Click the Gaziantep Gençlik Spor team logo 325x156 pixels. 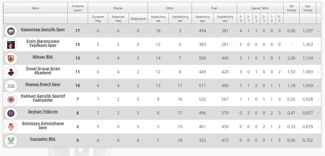click(11, 31)
